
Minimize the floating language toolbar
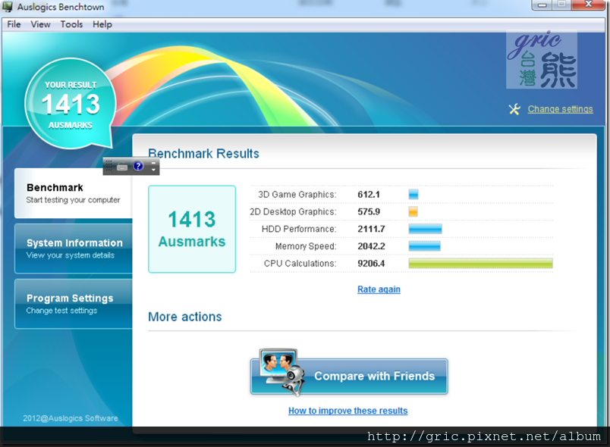pos(154,162)
